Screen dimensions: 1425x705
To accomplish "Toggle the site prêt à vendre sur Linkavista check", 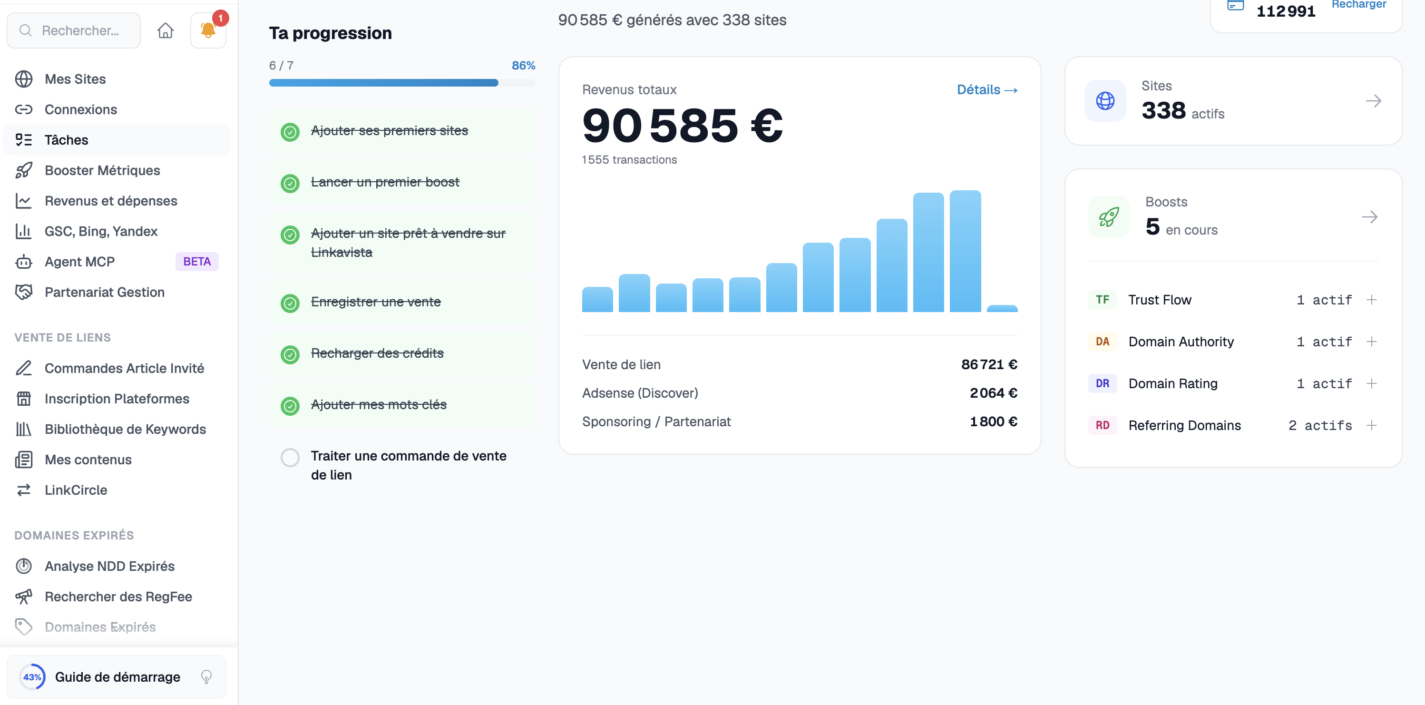I will 290,235.
